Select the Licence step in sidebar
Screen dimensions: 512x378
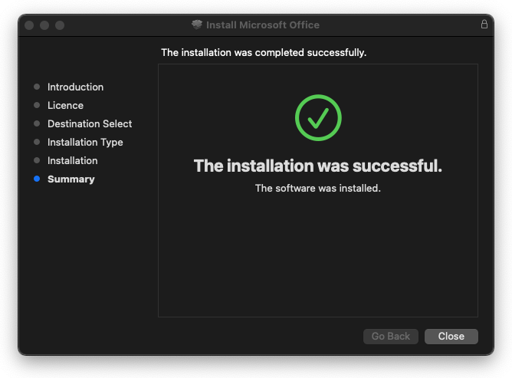65,106
